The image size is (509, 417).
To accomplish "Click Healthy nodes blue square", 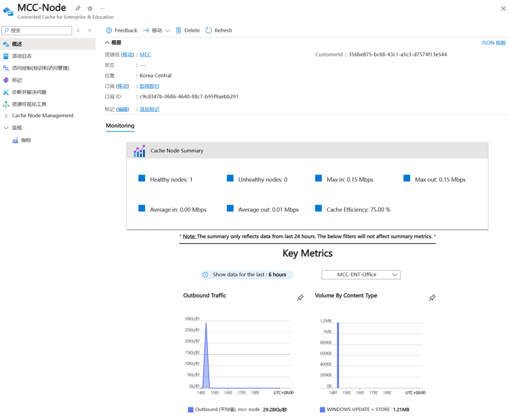I will point(142,178).
